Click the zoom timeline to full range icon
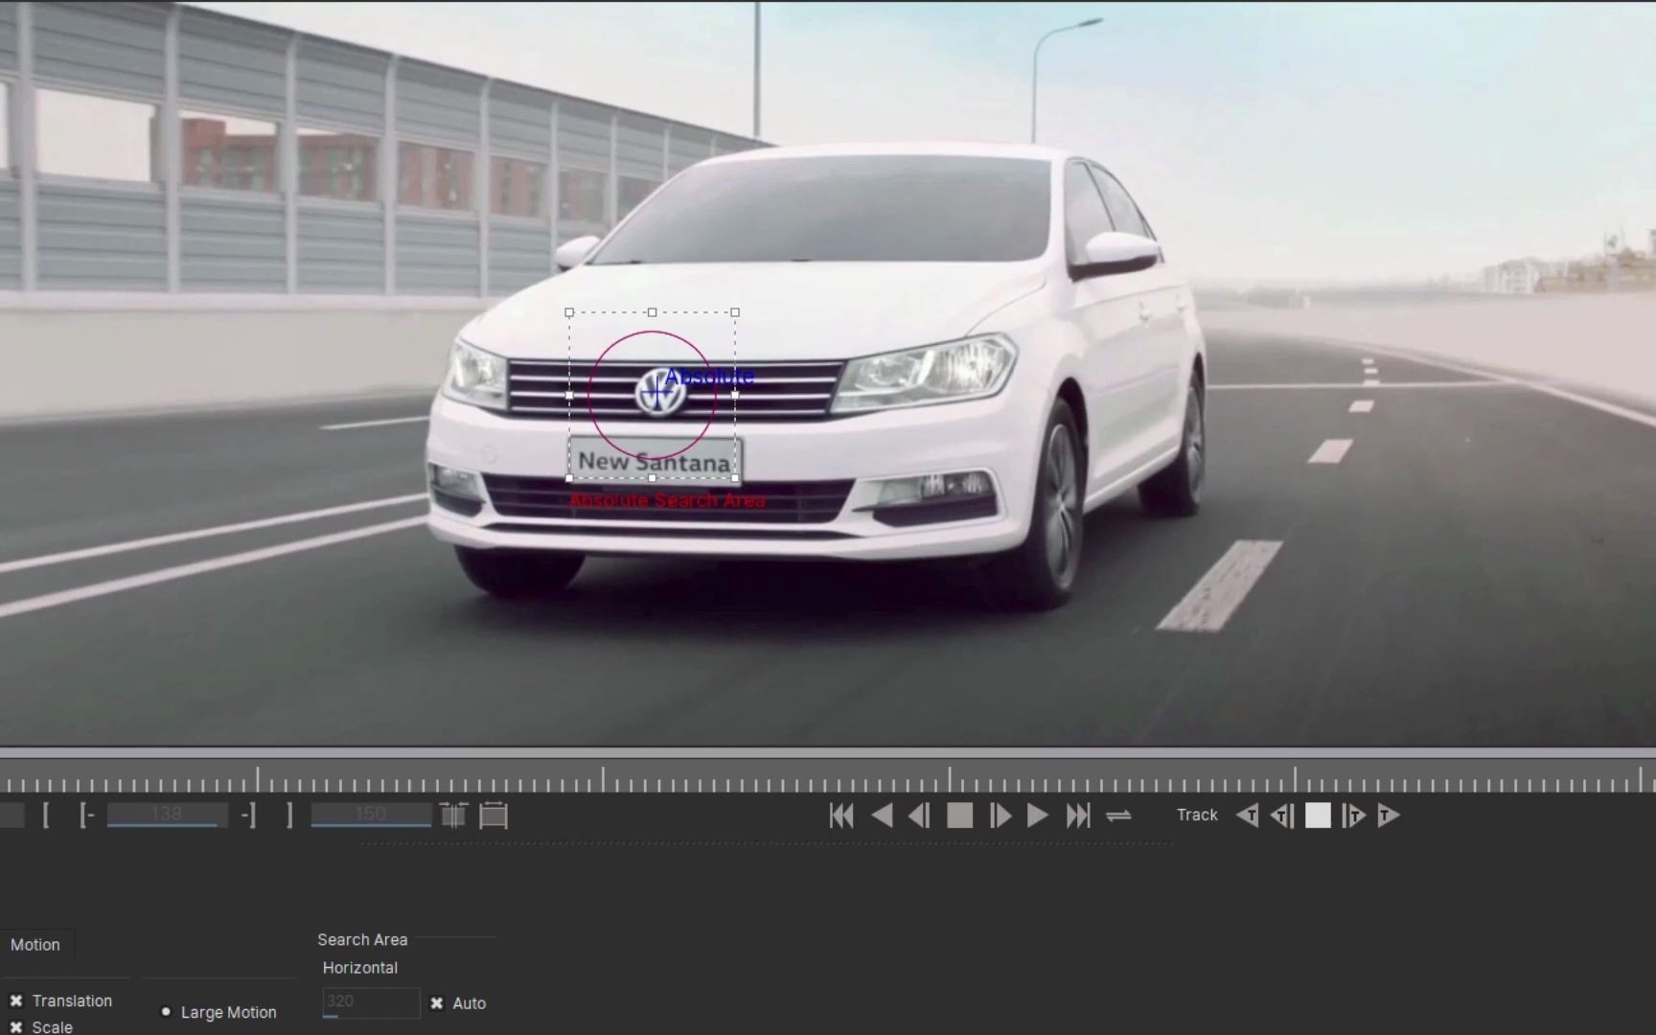 tap(494, 816)
